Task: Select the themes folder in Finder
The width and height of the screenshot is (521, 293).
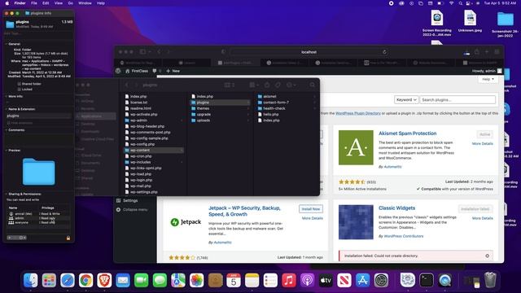Action: pos(220,108)
